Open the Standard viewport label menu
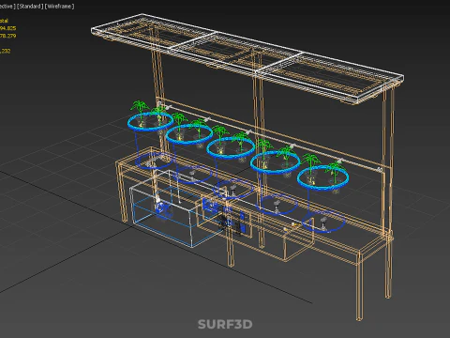This screenshot has width=450, height=338. pyautogui.click(x=30, y=7)
